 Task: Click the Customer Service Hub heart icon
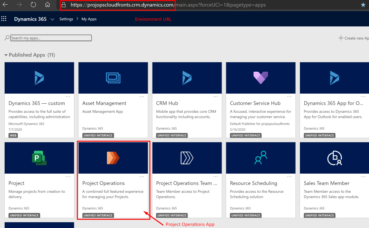pyautogui.click(x=261, y=78)
